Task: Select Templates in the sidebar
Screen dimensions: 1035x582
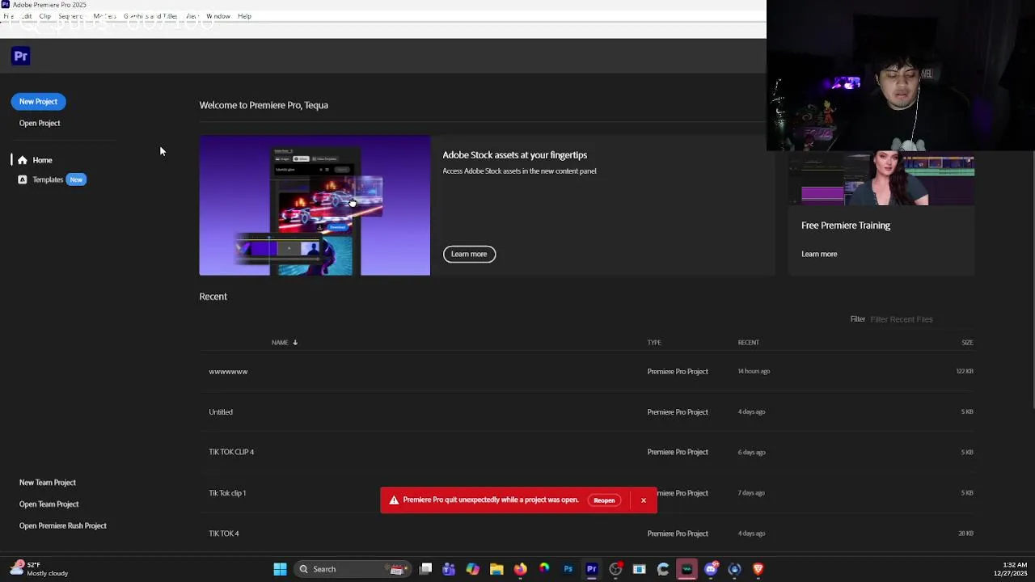Action: tap(48, 179)
